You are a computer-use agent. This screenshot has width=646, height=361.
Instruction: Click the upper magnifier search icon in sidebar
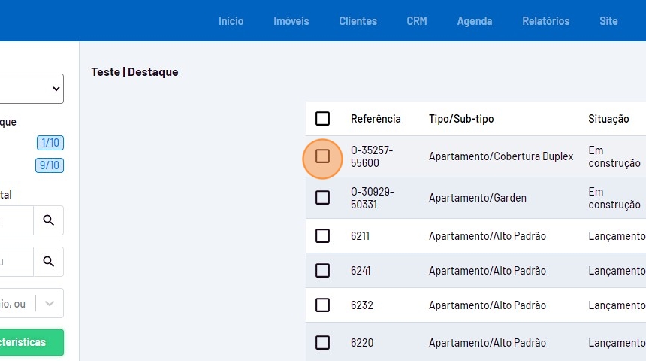tap(49, 220)
